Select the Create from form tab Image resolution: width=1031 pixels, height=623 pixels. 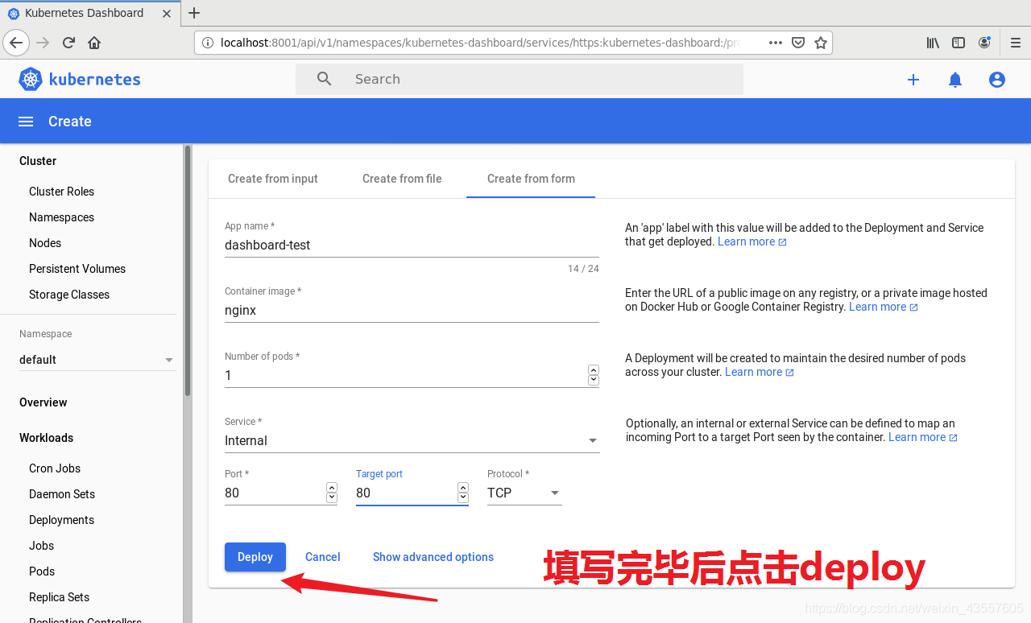(531, 179)
